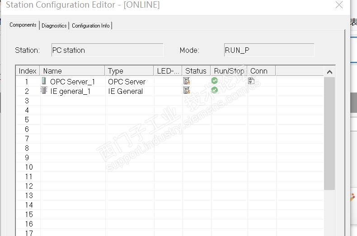Select the OPC Server_1 name cell
This screenshot has height=236, width=357.
pos(72,82)
